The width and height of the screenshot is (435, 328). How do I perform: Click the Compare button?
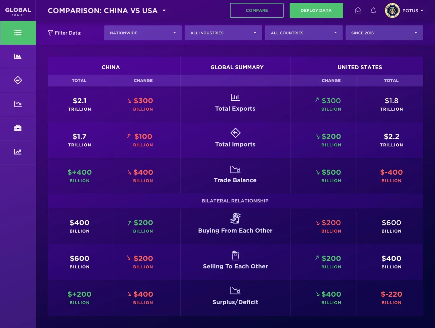click(257, 11)
